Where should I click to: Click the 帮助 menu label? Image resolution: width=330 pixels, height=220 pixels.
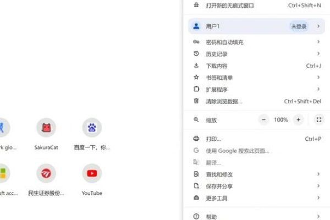(211, 217)
